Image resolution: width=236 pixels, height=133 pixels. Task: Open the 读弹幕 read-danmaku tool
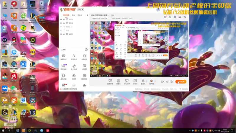pos(84,67)
